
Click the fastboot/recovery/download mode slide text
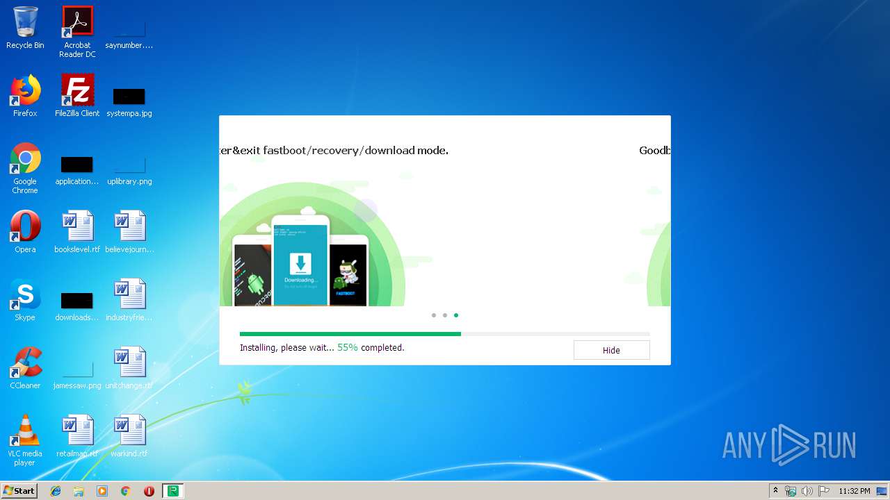[x=334, y=150]
